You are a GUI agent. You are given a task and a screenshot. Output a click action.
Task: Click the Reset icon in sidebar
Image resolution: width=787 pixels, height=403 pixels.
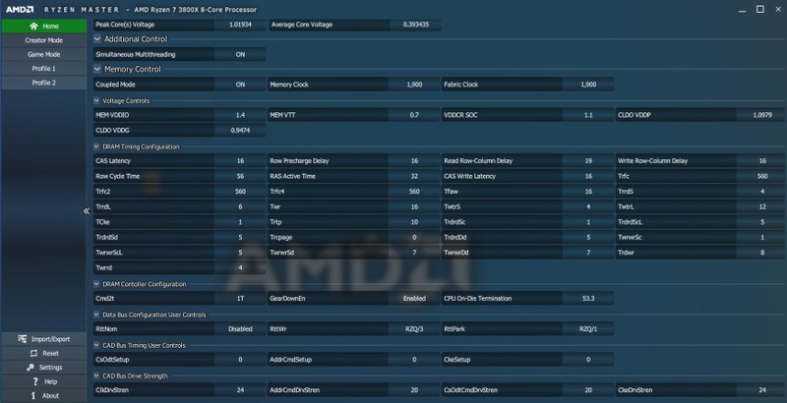tap(33, 354)
